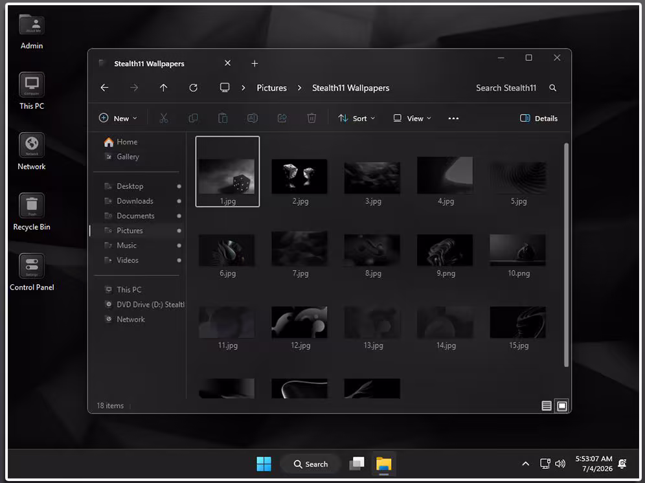645x483 pixels.
Task: Select the Stealth11 Wallpapers tab
Action: (149, 63)
